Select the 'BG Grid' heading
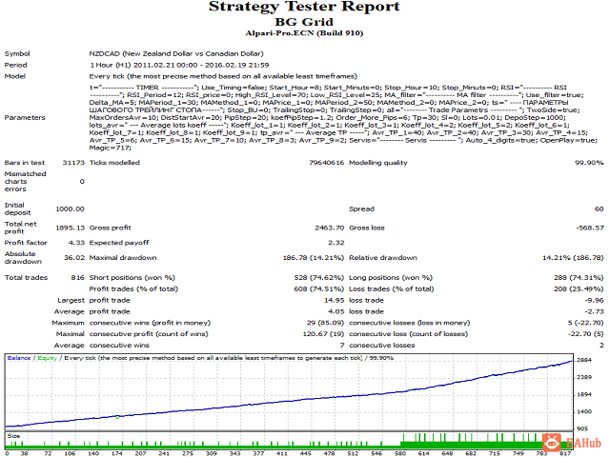 [304, 22]
